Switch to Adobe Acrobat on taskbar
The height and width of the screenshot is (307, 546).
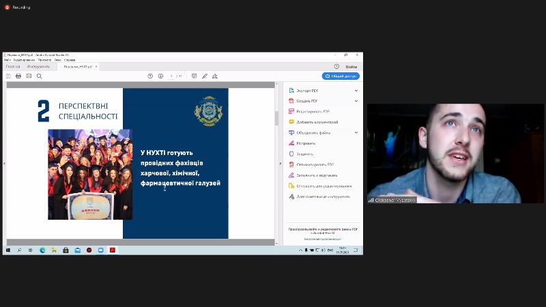click(x=113, y=250)
